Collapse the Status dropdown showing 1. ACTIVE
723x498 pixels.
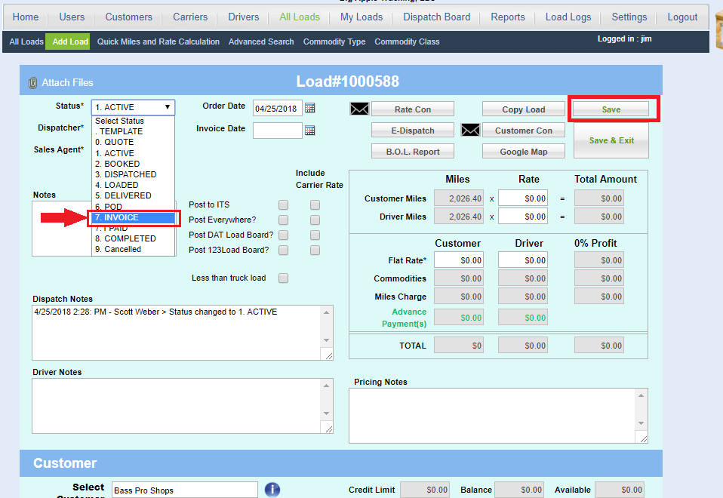click(x=134, y=107)
